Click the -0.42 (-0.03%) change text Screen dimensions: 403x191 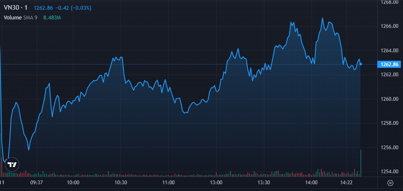click(74, 8)
